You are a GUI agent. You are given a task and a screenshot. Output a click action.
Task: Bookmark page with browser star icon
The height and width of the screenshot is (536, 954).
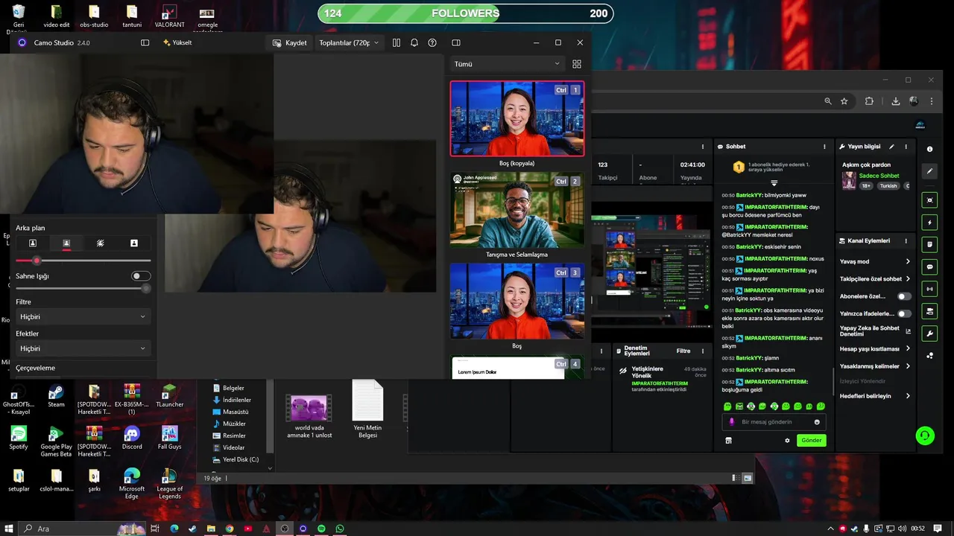click(x=844, y=101)
